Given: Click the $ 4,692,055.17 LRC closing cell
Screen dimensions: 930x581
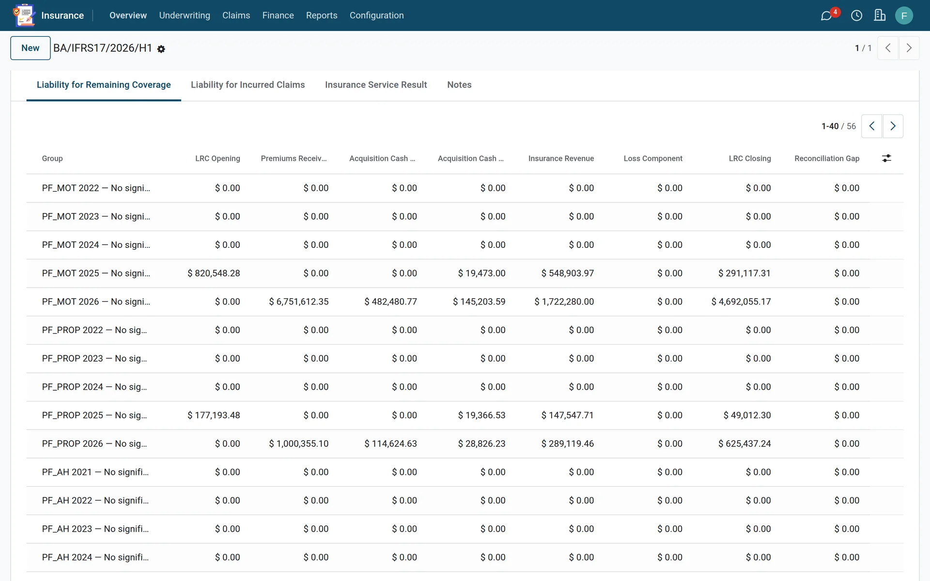Looking at the screenshot, I should click(x=741, y=302).
